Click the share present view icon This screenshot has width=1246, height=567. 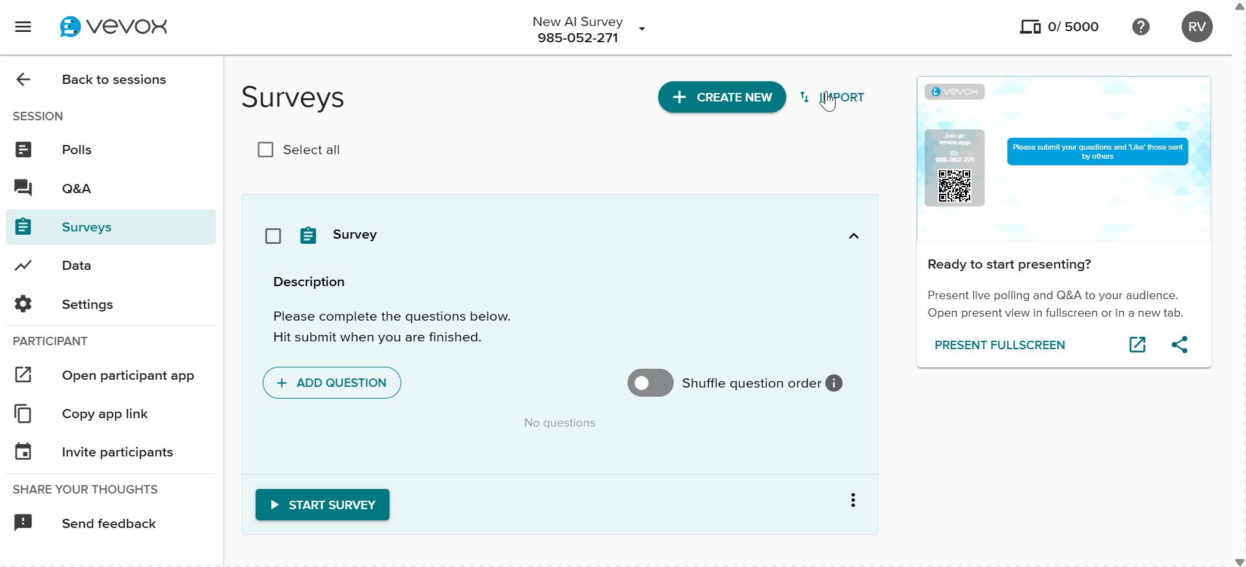1180,345
